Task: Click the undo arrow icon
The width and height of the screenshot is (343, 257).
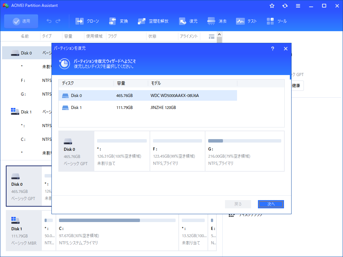Action: tap(49, 21)
